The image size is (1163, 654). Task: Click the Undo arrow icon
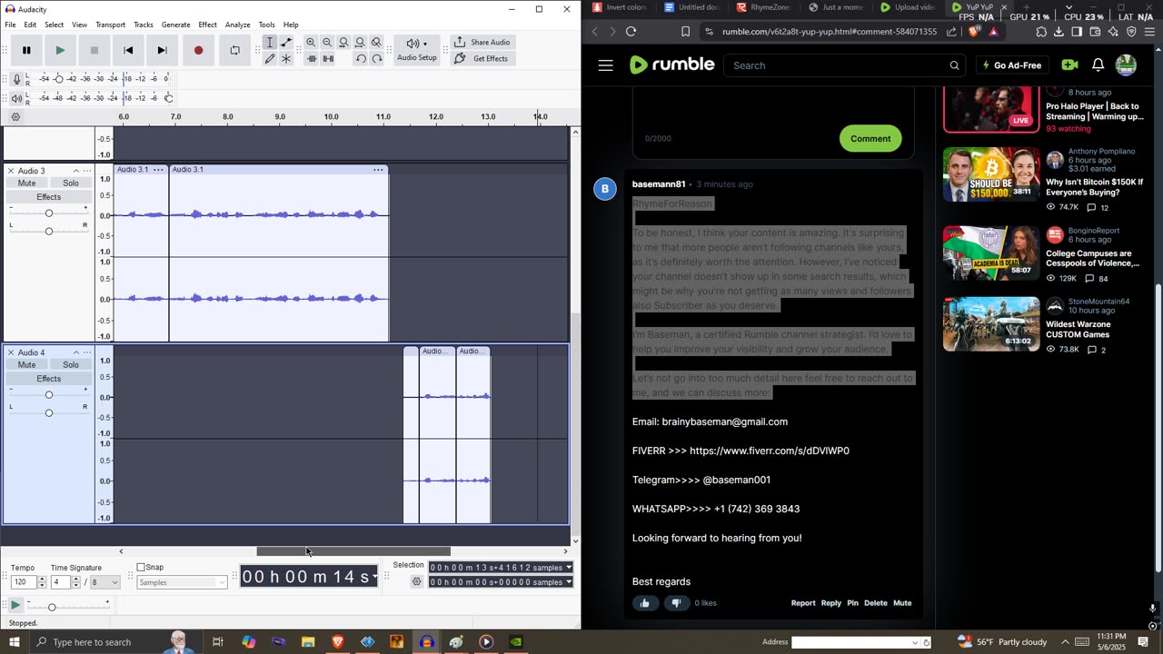(x=360, y=58)
